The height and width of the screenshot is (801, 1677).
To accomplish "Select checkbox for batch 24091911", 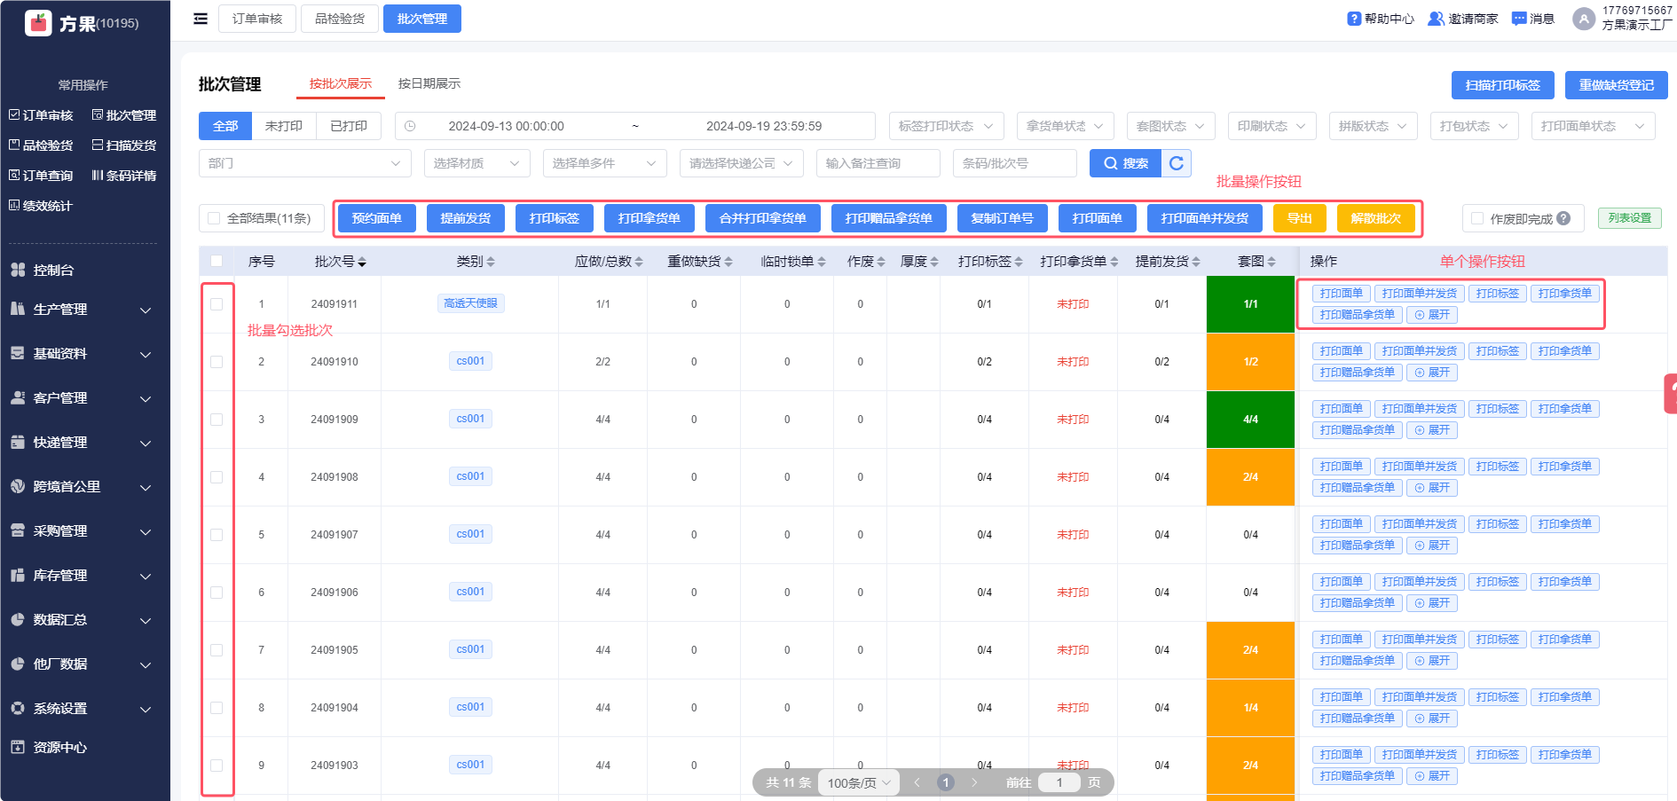I will pyautogui.click(x=217, y=304).
